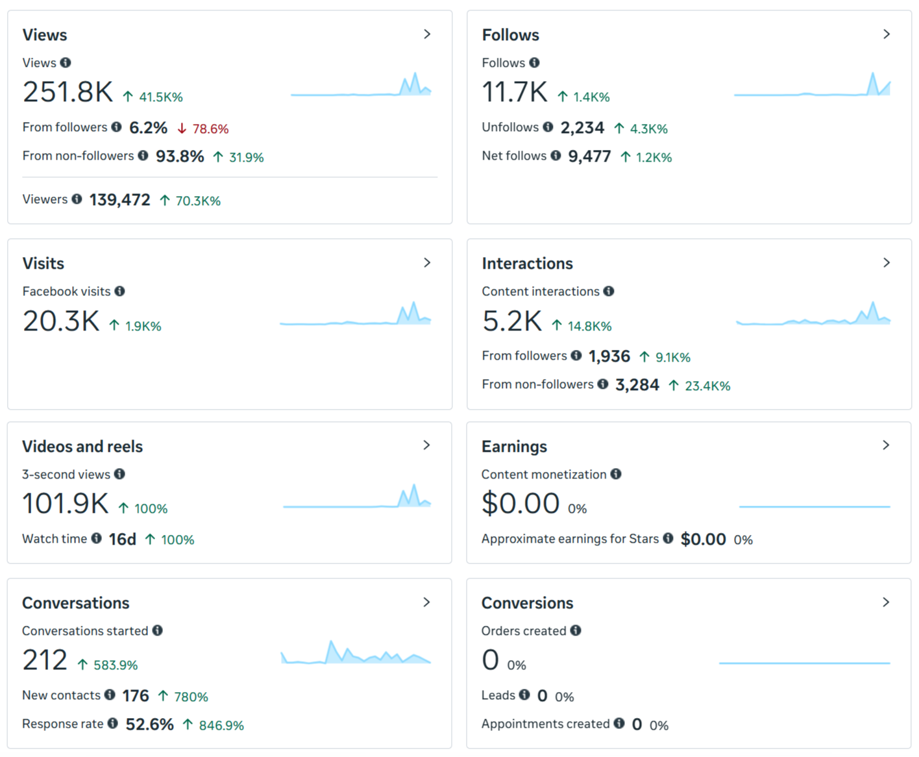Open Interactions details via chevron
The height and width of the screenshot is (757, 919).
click(887, 262)
